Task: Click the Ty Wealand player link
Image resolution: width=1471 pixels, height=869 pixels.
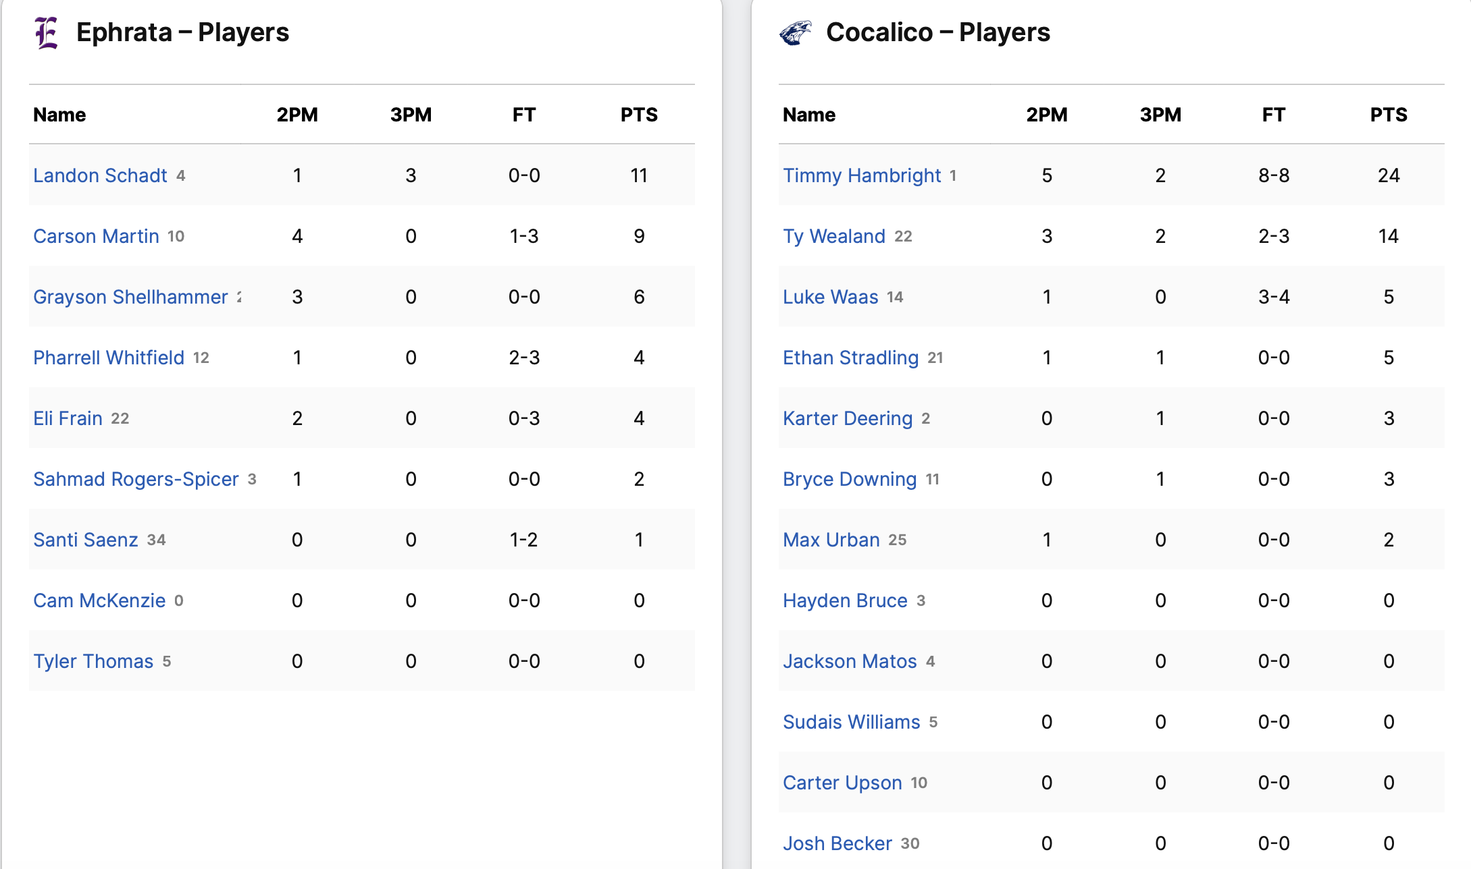Action: click(x=834, y=236)
